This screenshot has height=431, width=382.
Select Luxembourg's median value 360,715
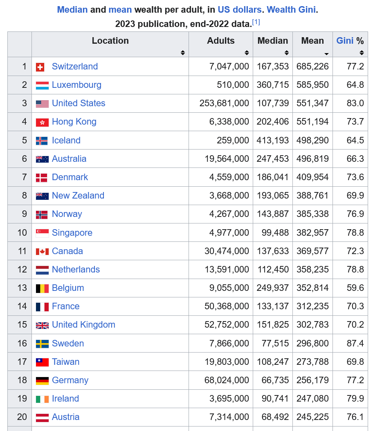pyautogui.click(x=273, y=85)
